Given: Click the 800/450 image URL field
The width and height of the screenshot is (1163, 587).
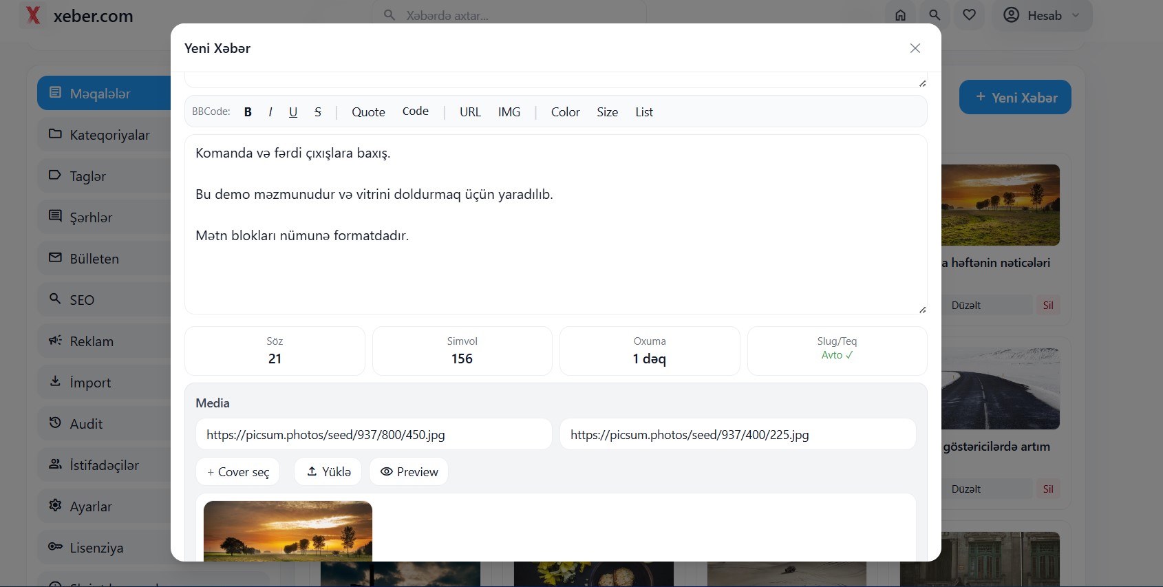Looking at the screenshot, I should coord(374,435).
